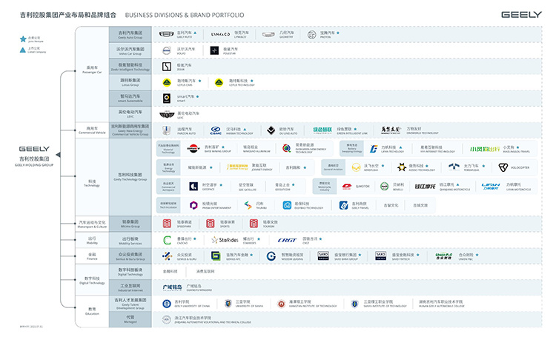
Task: Select the Mobility Services division box
Action: coord(130,241)
